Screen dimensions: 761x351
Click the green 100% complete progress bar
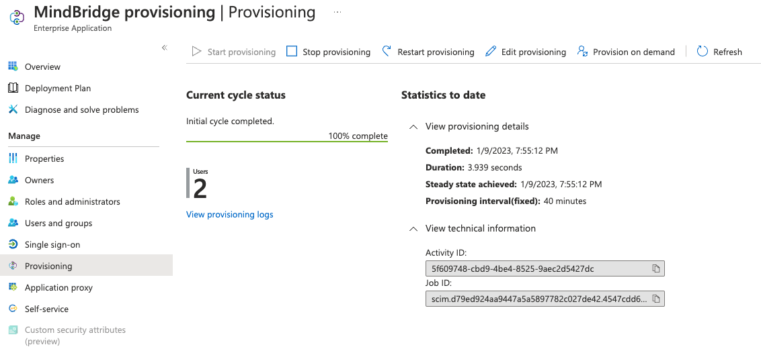pyautogui.click(x=287, y=141)
